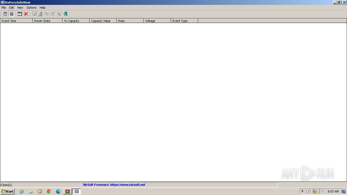Open the File menu
This screenshot has height=195, width=347.
4,8
